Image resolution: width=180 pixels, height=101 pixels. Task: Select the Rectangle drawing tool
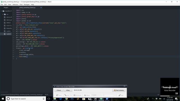(77, 95)
